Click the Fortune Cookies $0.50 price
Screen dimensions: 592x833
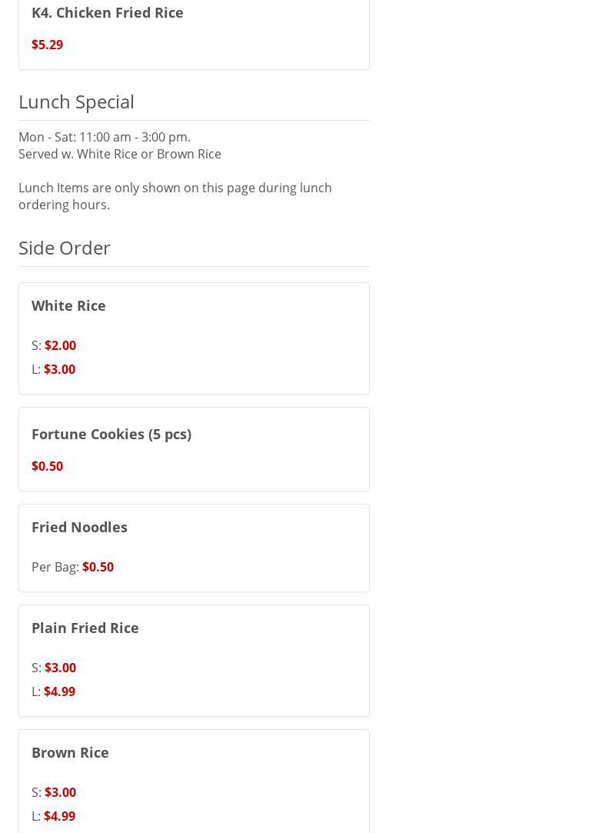point(47,466)
